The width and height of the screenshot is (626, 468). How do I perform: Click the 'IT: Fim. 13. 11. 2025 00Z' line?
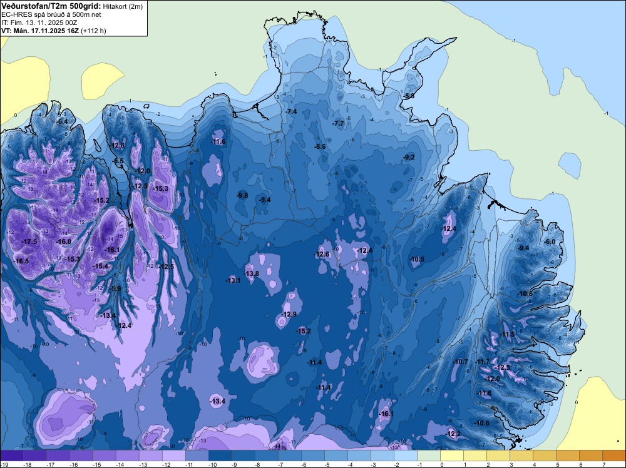point(39,23)
